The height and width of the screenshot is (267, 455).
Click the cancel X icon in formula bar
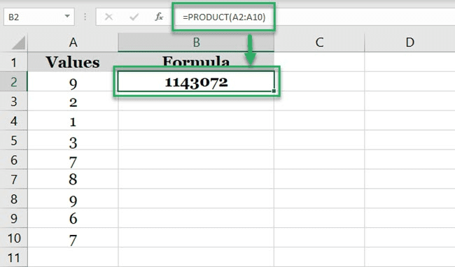coord(108,17)
